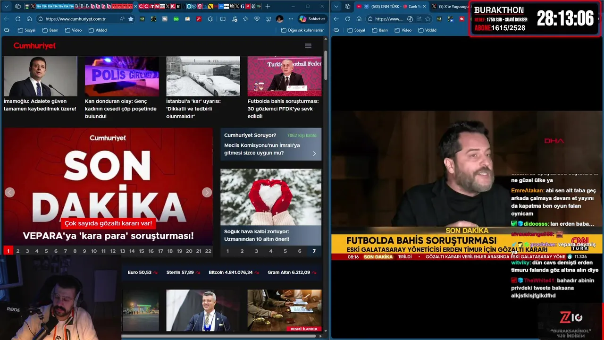Open favorites list in left browser toolbar
Screen dimensions: 604x340
(x=245, y=19)
